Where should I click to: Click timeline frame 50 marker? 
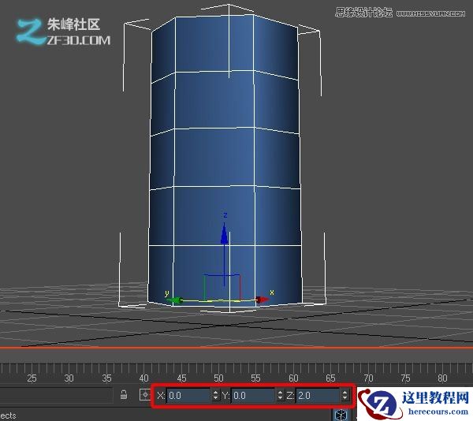218,378
